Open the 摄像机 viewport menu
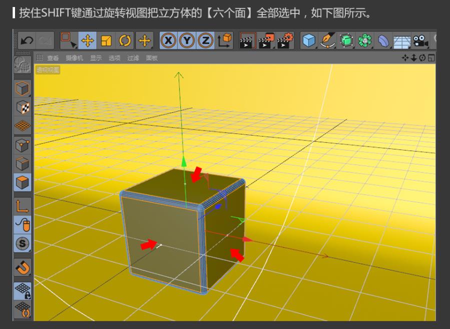 coord(75,58)
